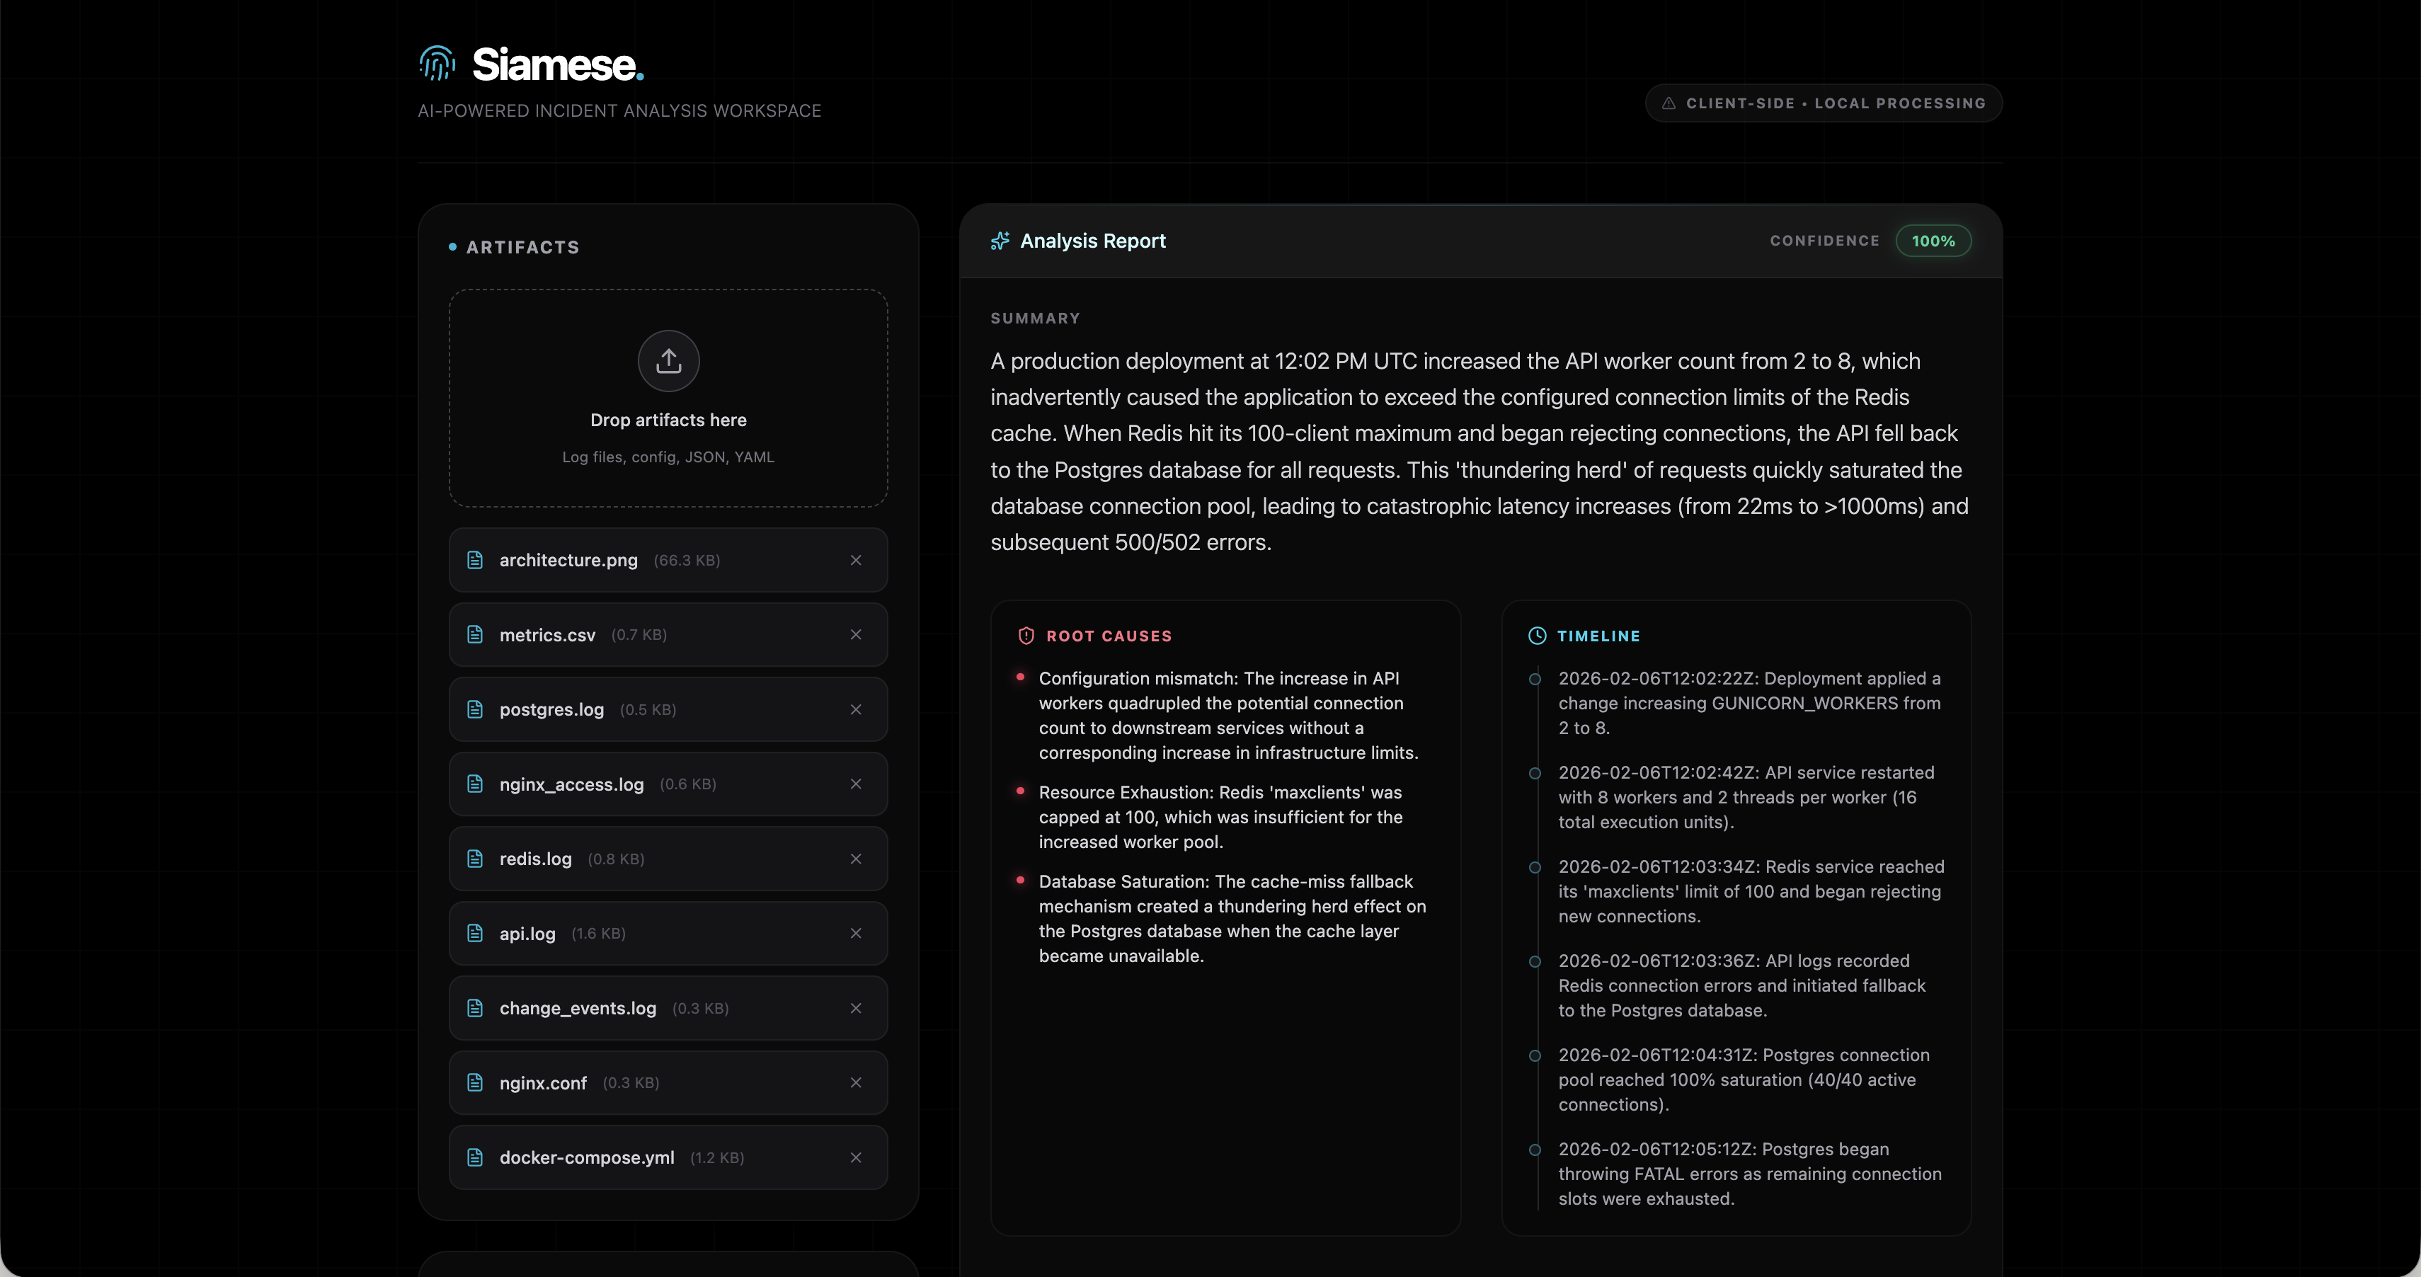This screenshot has width=2421, height=1277.
Task: Remove metrics.csv with its X button
Action: click(x=855, y=635)
